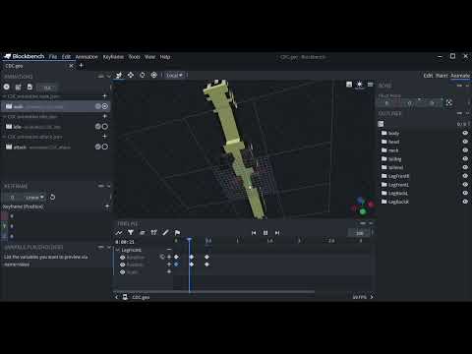Collapse the LegFrontL timeline animator

pos(118,250)
